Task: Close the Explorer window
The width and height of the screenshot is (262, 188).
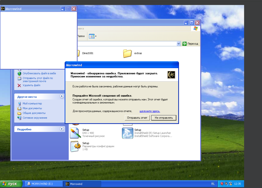Action: (x=197, y=23)
